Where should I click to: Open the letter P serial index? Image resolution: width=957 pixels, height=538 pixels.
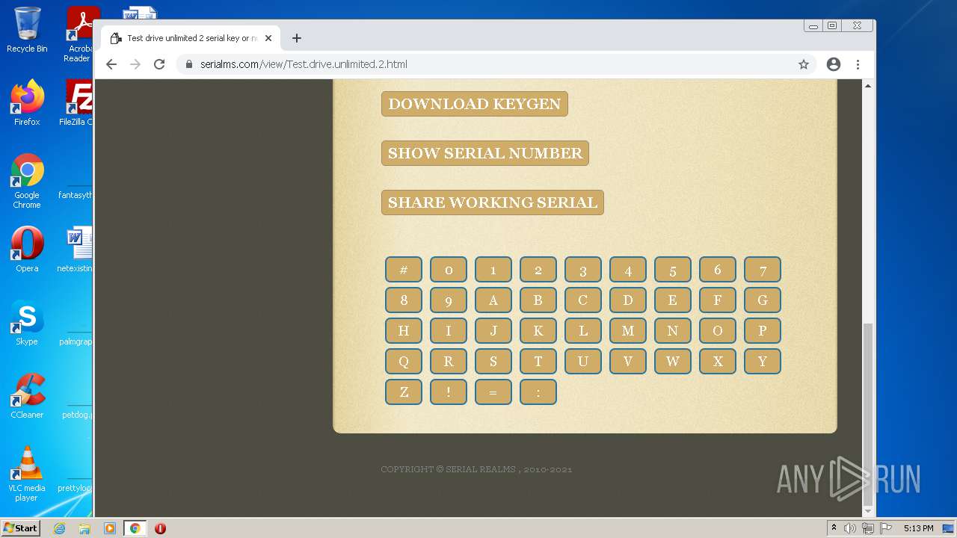click(x=763, y=331)
